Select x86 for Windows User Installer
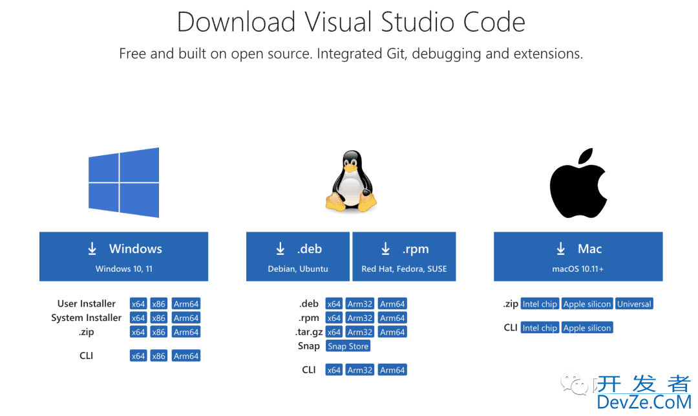 pos(158,304)
